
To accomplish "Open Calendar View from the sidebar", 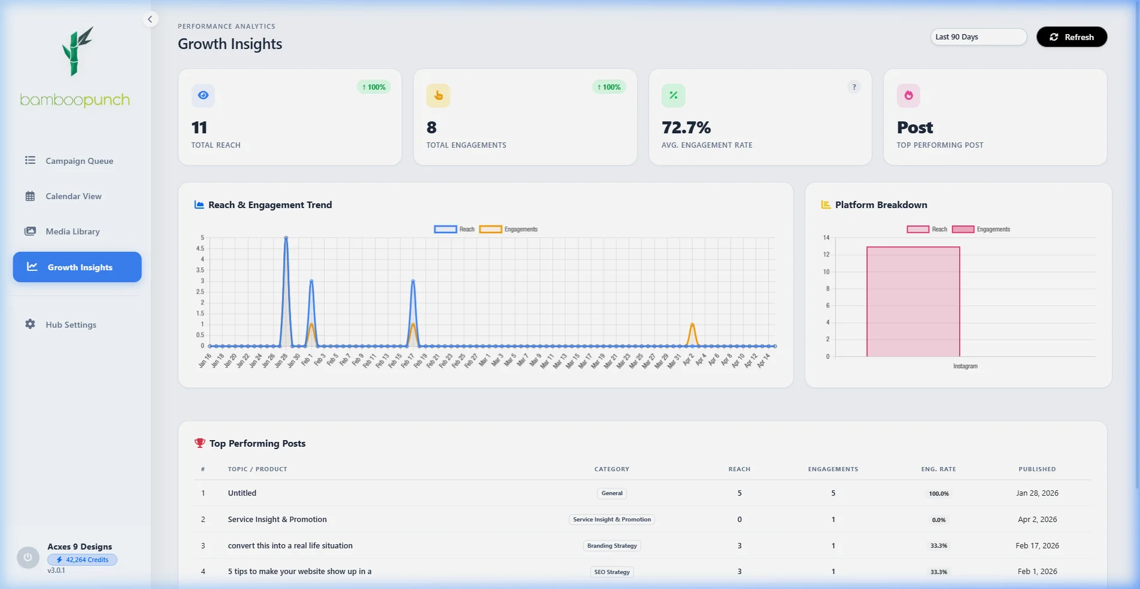I will tap(77, 196).
